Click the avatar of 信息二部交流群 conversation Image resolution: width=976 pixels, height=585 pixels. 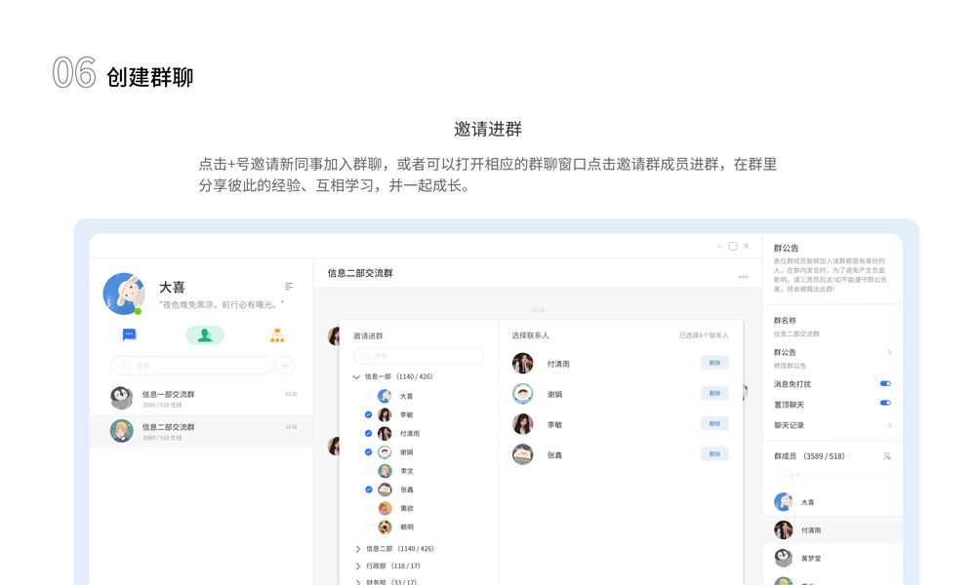tap(121, 430)
